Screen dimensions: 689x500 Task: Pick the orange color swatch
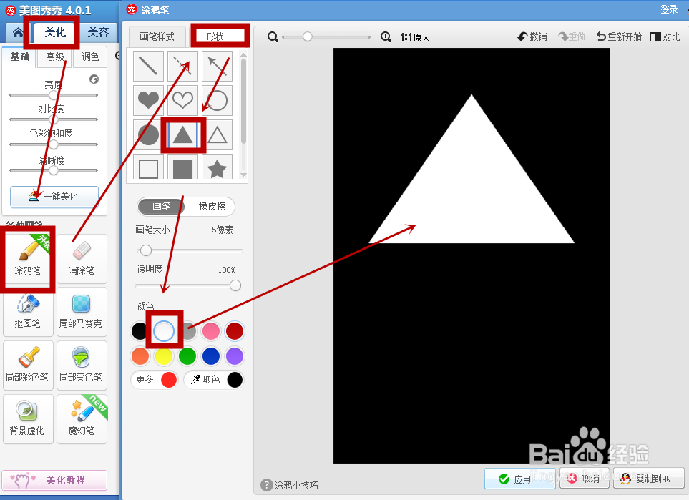140,356
